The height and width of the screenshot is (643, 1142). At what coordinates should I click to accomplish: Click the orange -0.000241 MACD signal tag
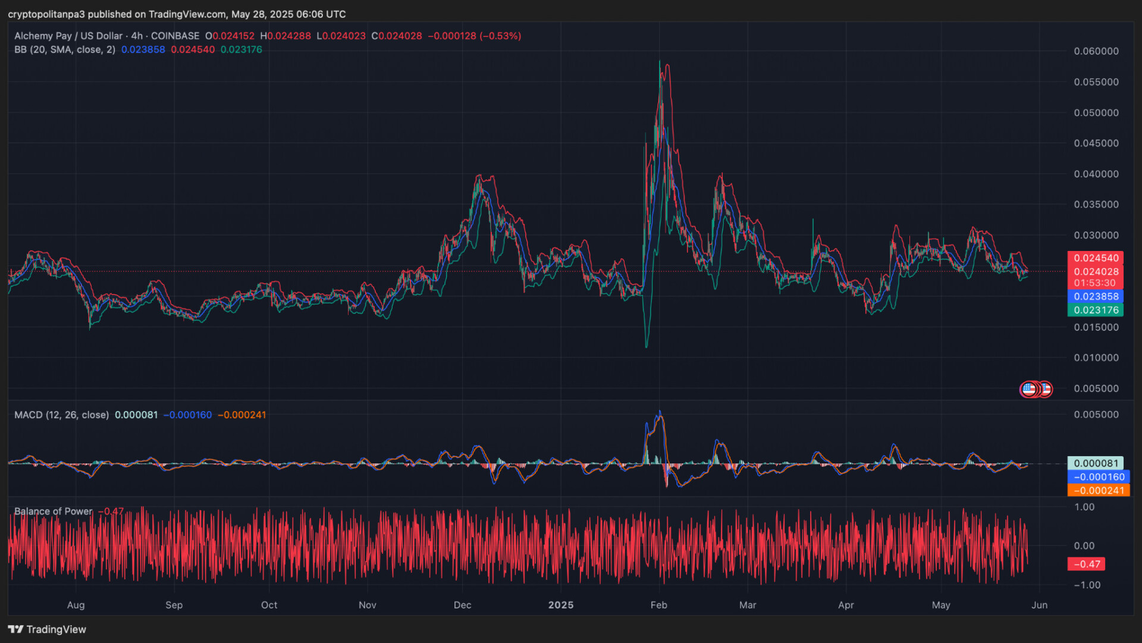click(x=1098, y=491)
